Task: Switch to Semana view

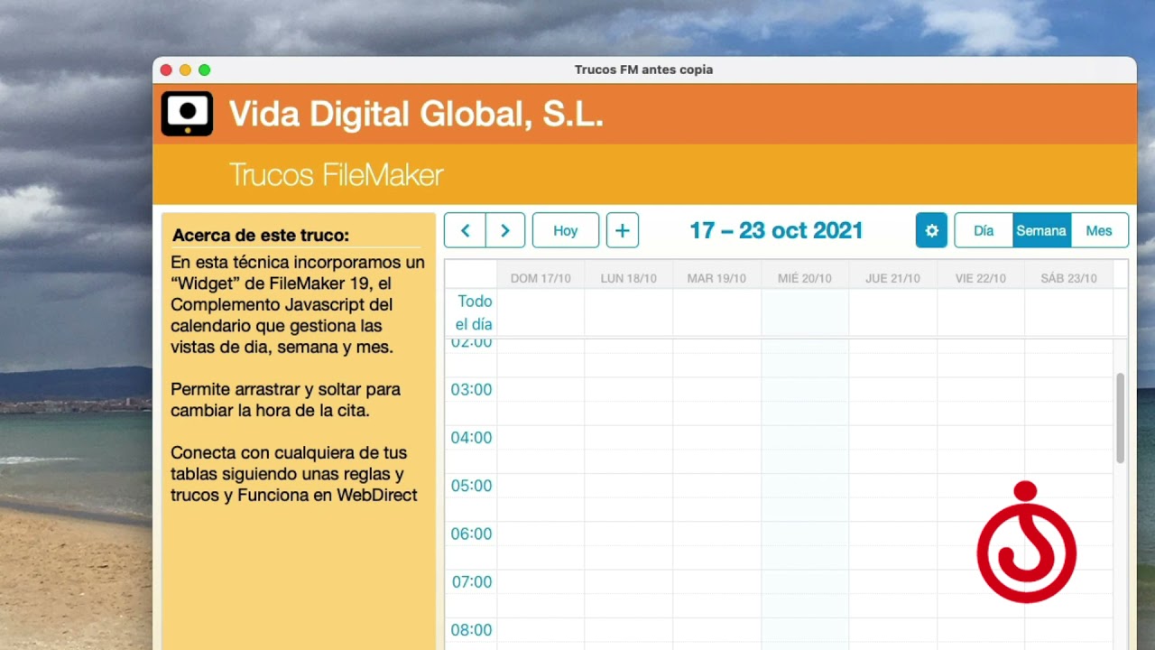Action: coord(1041,230)
